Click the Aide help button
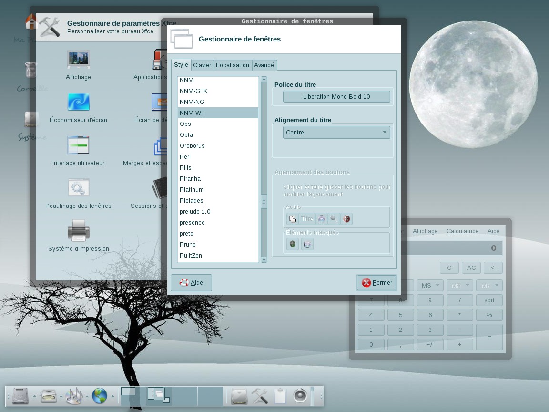 click(x=191, y=283)
